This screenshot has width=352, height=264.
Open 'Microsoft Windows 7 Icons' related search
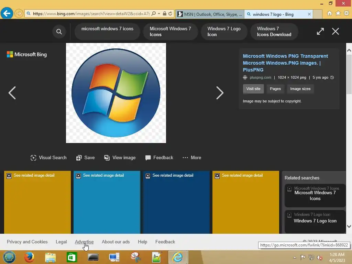click(315, 196)
